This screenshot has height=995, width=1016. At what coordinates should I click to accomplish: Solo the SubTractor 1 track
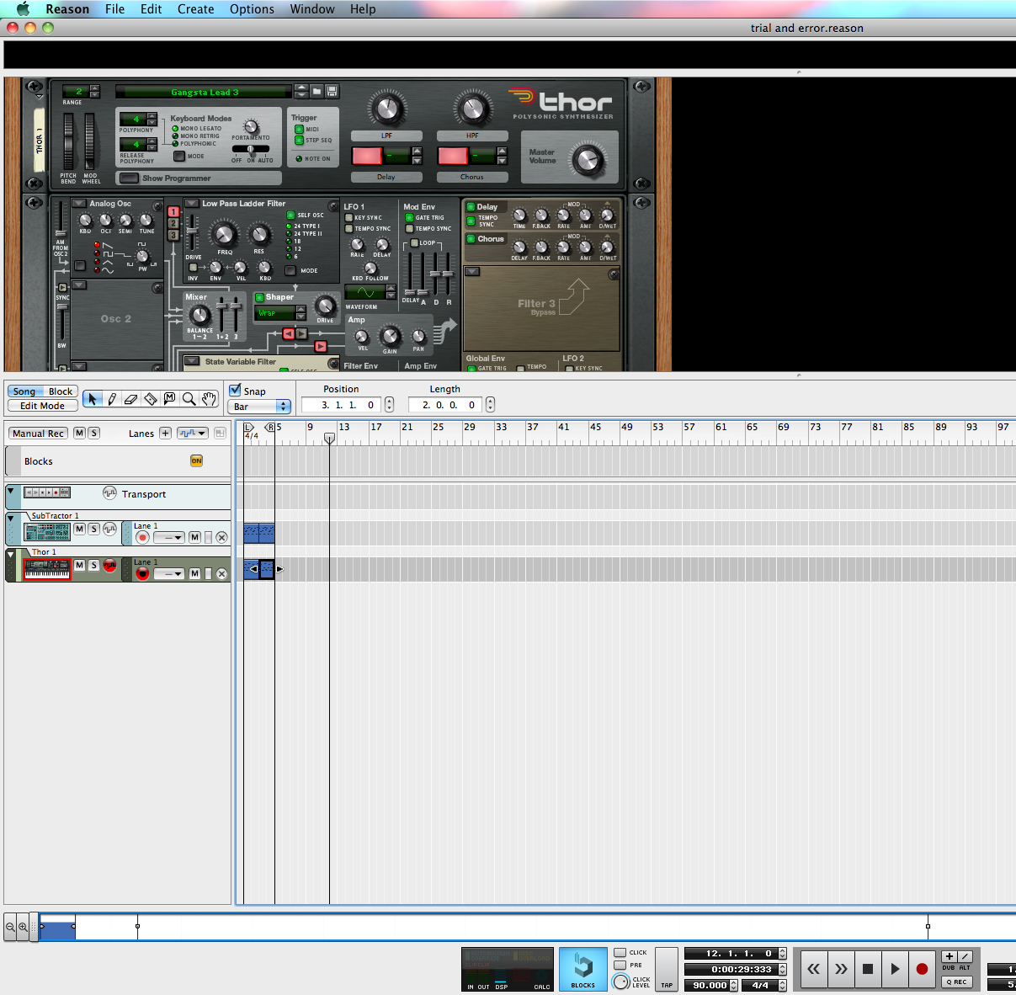pyautogui.click(x=94, y=529)
